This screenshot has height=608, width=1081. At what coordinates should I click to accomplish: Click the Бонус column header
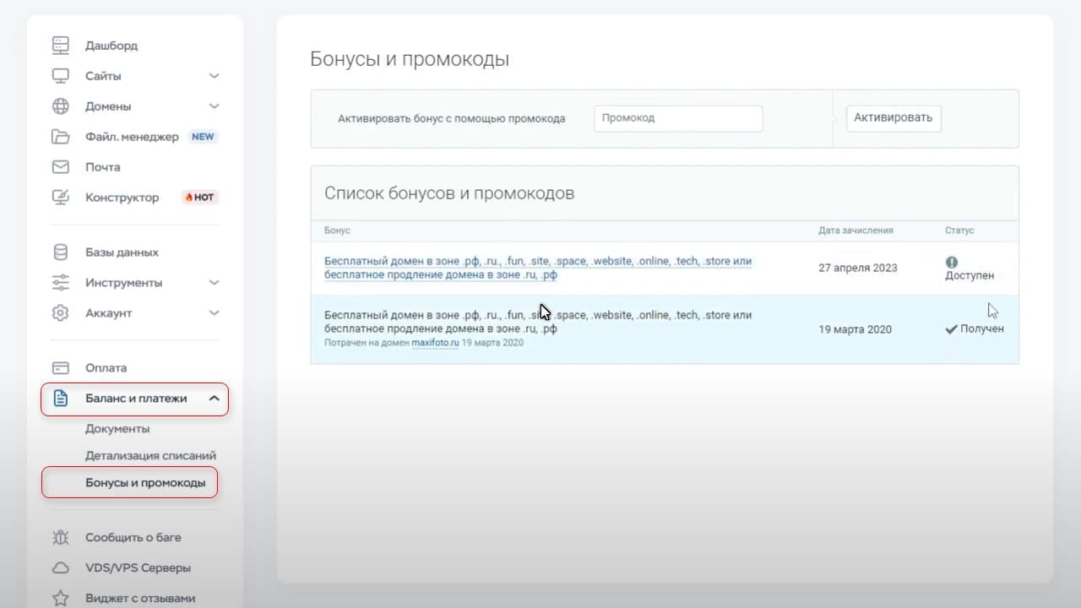tap(337, 230)
